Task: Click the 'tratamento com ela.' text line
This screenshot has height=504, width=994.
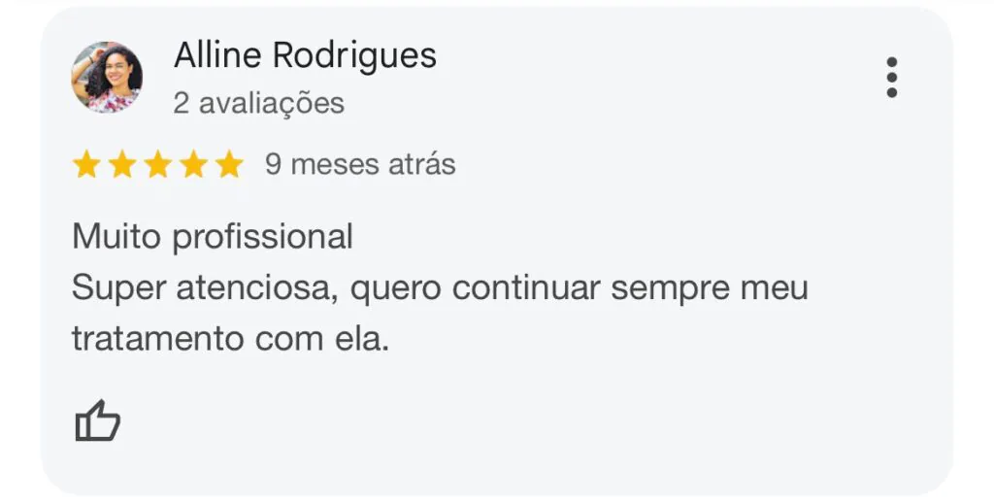Action: [230, 338]
